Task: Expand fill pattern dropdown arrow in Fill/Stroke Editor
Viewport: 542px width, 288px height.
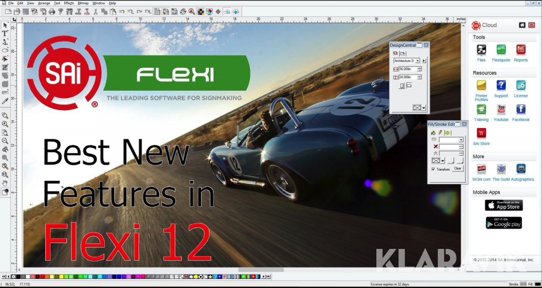Action: pos(442,161)
